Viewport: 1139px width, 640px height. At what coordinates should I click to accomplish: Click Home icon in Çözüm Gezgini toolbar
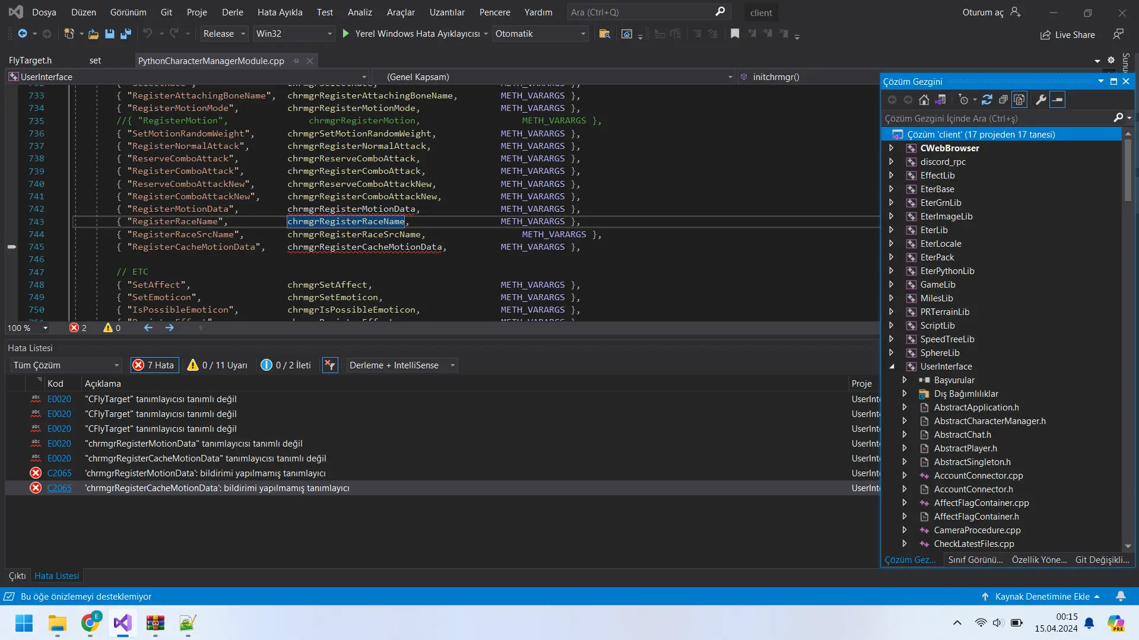point(924,100)
